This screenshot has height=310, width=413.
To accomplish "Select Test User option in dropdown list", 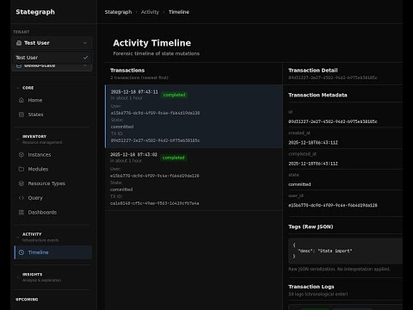I will point(52,58).
